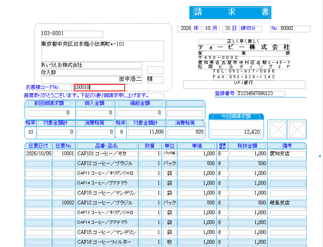Select the year field 2026
This screenshot has width=323, height=247.
[x=184, y=29]
